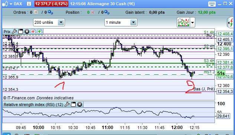Open the arrow beside the indicators icon
The image size is (235, 135).
point(192,23)
